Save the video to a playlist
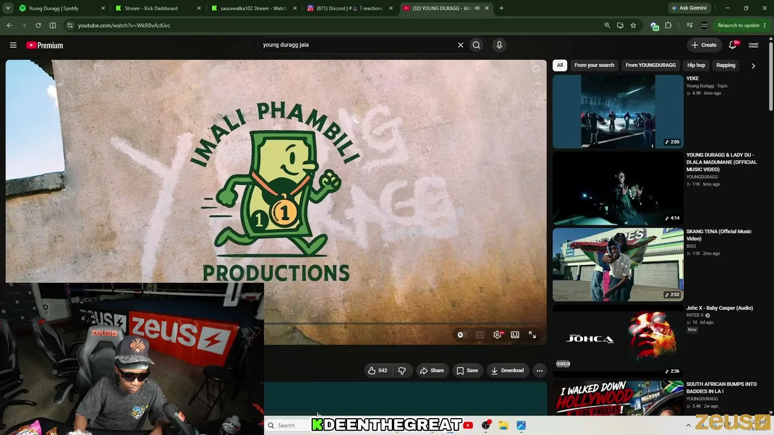Screen dimensions: 774x435 click(467, 370)
